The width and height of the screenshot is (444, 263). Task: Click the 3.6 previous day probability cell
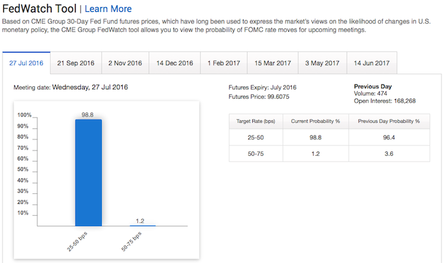[x=389, y=154]
